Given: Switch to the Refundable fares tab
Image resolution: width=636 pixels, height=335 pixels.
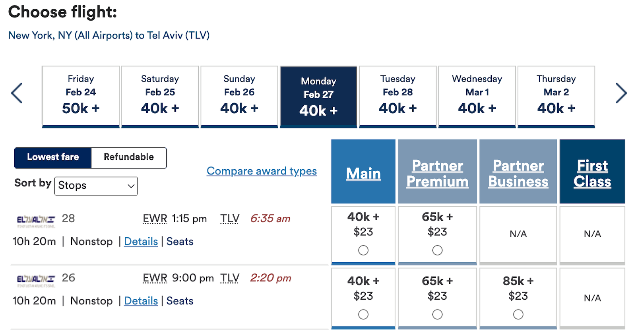Looking at the screenshot, I should point(128,157).
